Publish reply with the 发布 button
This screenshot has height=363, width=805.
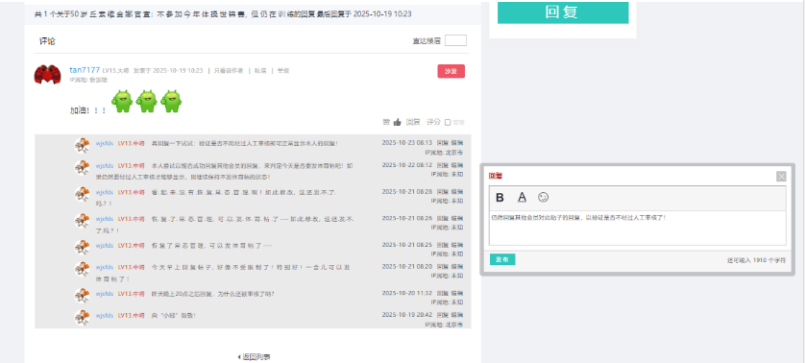(x=502, y=260)
